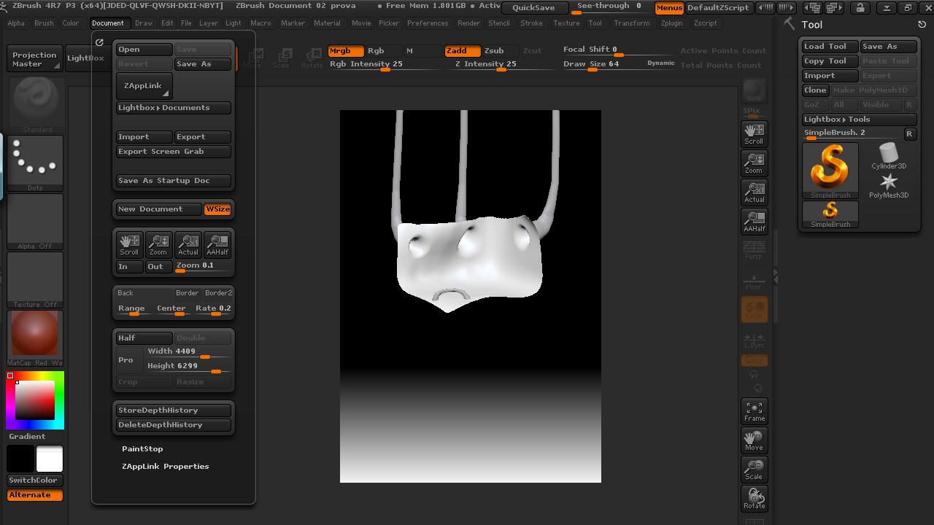Open the MatCap Red Wax material selector
The width and height of the screenshot is (934, 525).
coord(35,338)
